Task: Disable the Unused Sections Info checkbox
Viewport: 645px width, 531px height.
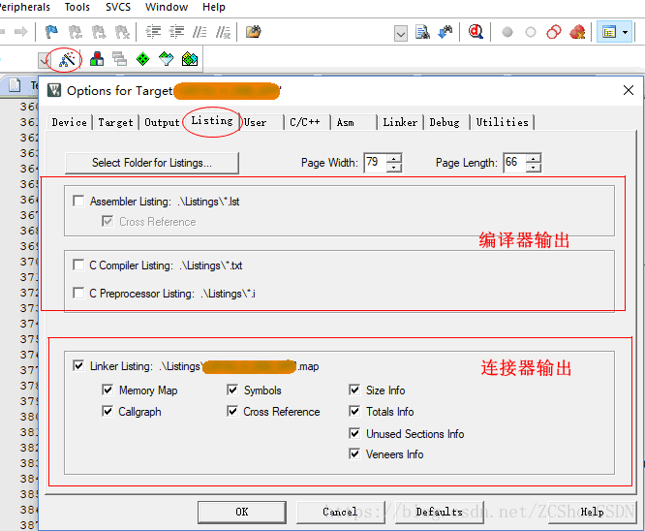Action: 355,434
